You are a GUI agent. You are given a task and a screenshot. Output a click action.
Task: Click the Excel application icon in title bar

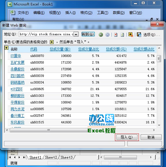pyautogui.click(x=10, y=4)
